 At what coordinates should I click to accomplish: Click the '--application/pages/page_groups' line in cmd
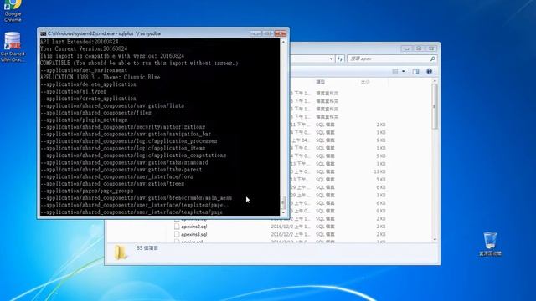click(x=87, y=191)
